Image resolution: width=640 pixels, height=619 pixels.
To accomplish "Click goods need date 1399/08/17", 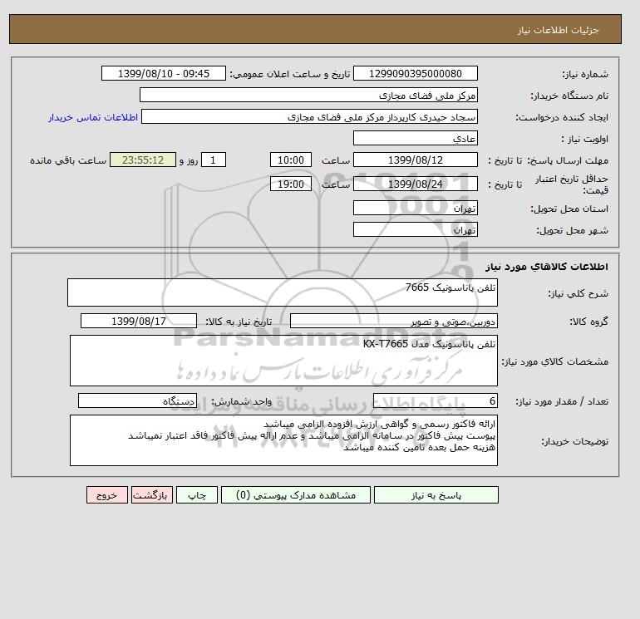I will (139, 321).
